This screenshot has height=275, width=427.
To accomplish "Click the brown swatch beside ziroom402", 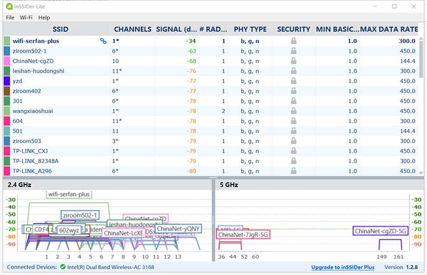I will pyautogui.click(x=7, y=91).
